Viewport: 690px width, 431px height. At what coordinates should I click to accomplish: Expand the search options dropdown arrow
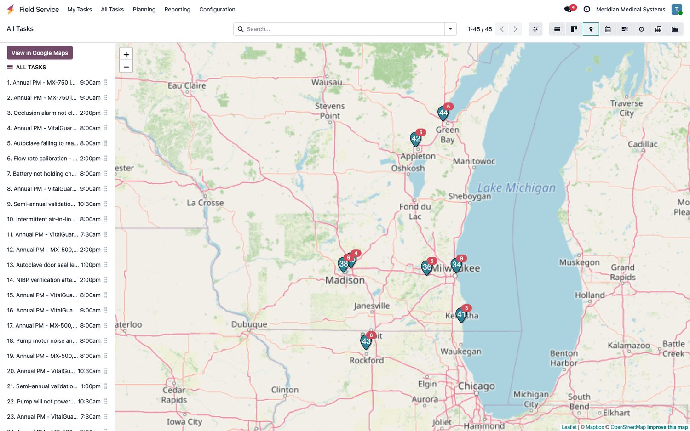[x=450, y=29]
